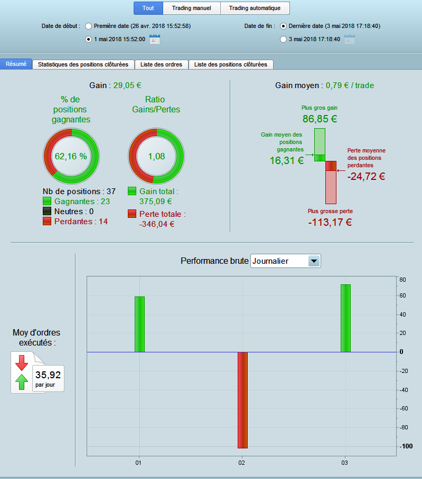Switch to Statistiques des positions clôturées tab
The width and height of the screenshot is (422, 479).
[x=83, y=64]
